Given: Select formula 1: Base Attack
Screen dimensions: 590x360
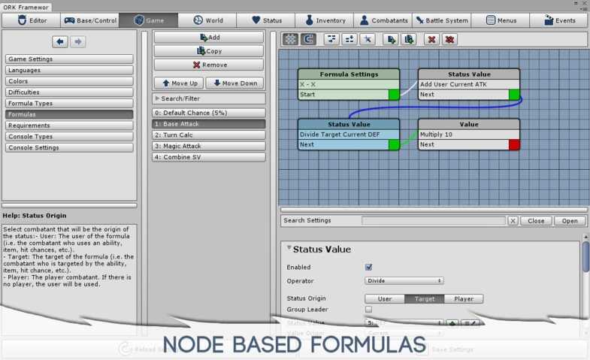Looking at the screenshot, I should point(209,124).
